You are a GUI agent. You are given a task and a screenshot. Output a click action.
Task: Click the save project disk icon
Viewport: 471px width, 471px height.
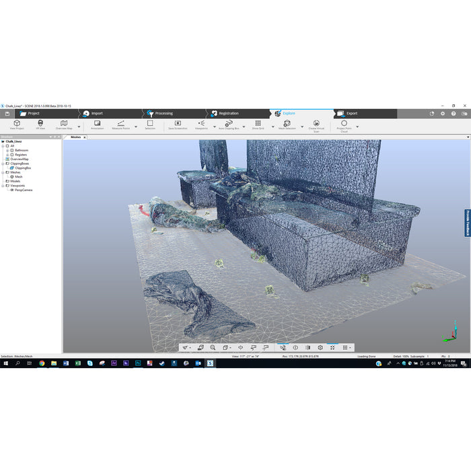(x=7, y=114)
